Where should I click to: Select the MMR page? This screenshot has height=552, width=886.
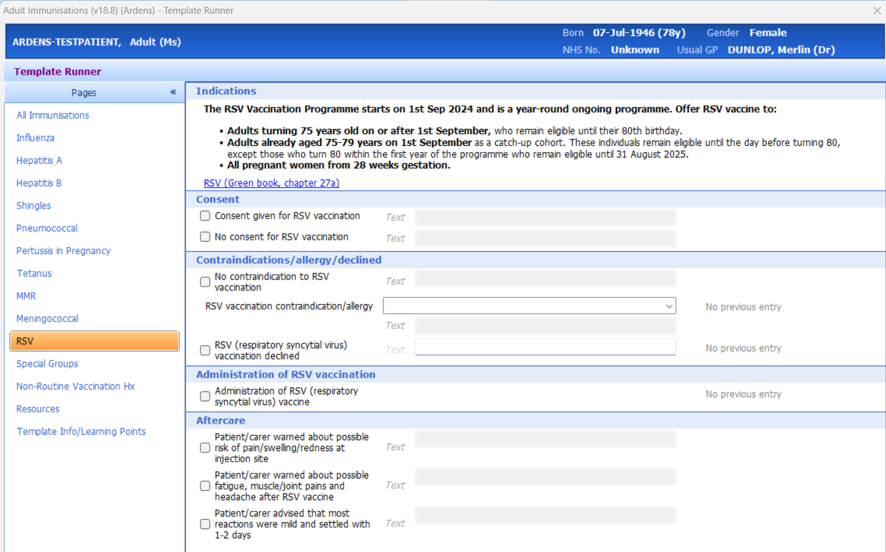[26, 296]
